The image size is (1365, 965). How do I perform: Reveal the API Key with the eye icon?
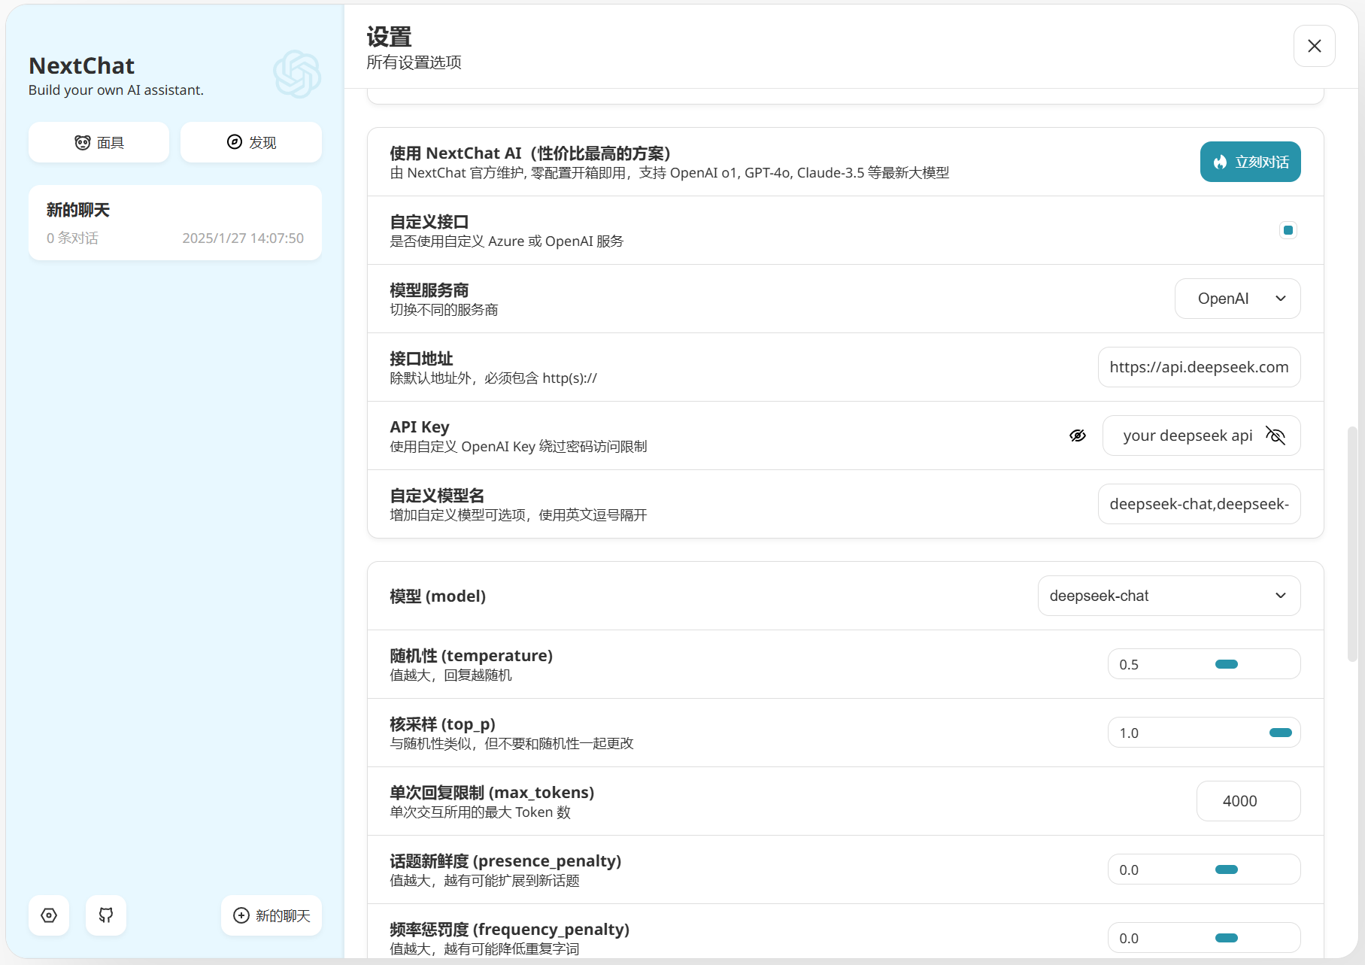(1078, 435)
